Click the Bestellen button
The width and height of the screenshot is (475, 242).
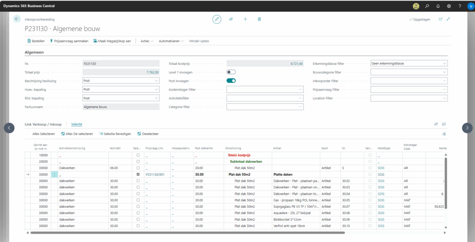[35, 41]
